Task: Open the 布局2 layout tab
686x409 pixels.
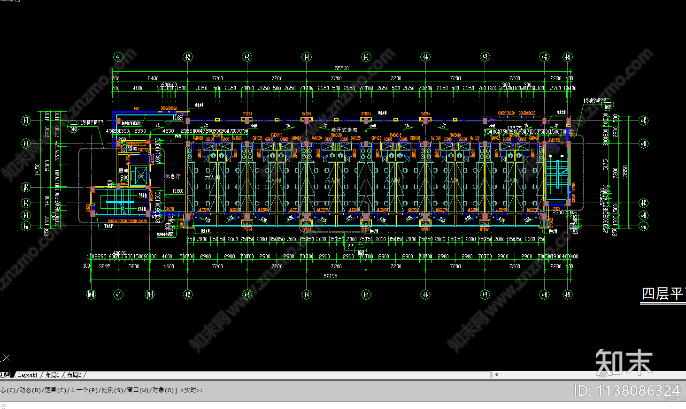Action: pos(74,375)
